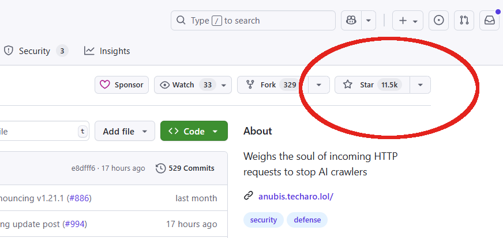
Task: Open the notifications inbox icon
Action: coord(490,21)
